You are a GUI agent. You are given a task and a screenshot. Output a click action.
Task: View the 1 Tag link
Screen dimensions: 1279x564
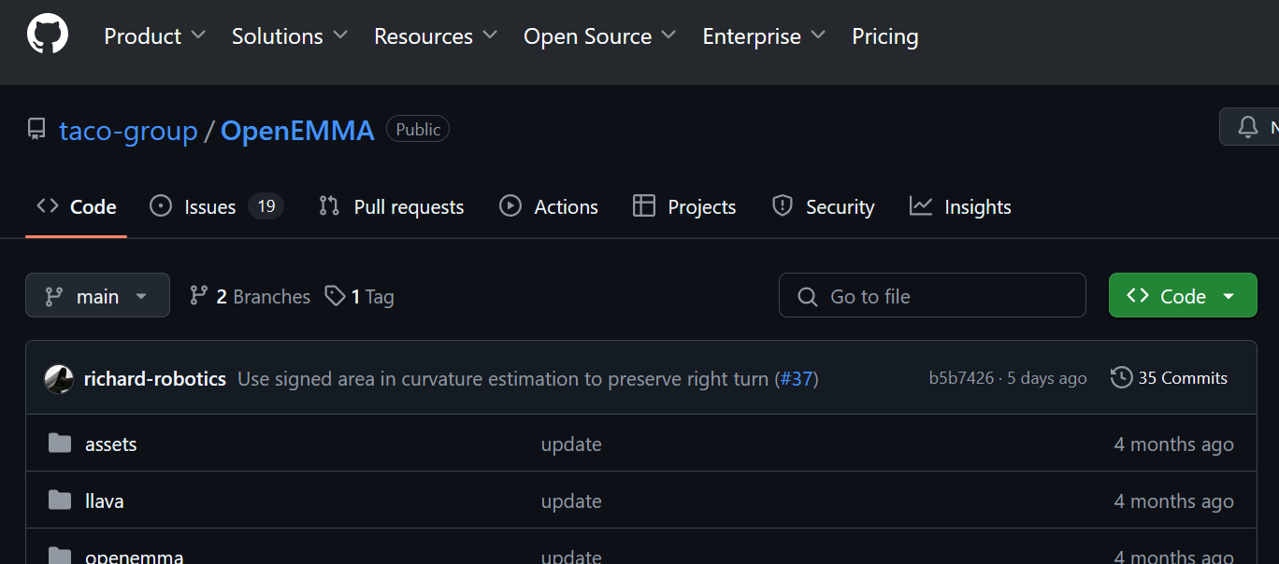pyautogui.click(x=360, y=296)
